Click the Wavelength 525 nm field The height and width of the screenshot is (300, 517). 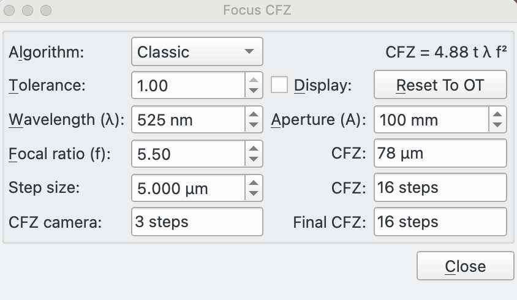pyautogui.click(x=187, y=119)
